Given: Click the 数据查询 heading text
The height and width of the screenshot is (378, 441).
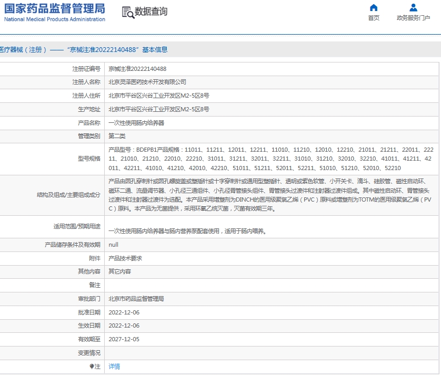Looking at the screenshot, I should (x=151, y=12).
